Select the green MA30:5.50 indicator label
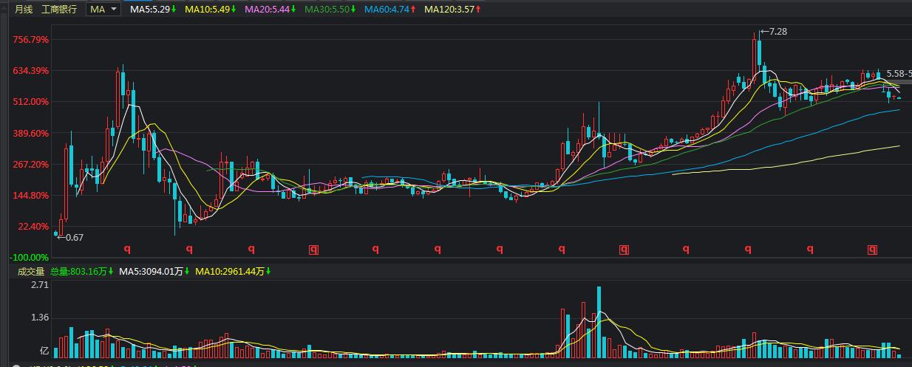Image resolution: width=912 pixels, height=367 pixels. 329,9
